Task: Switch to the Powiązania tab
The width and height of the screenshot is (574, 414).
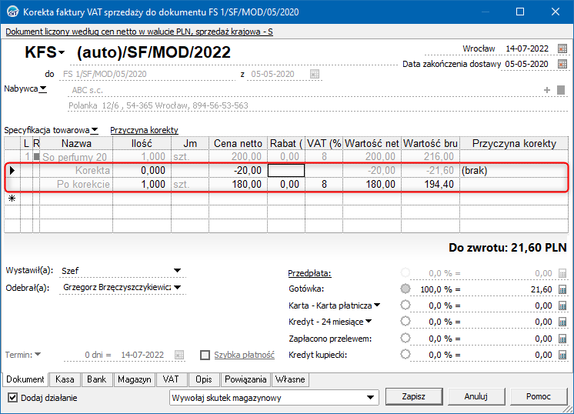Action: [x=245, y=379]
